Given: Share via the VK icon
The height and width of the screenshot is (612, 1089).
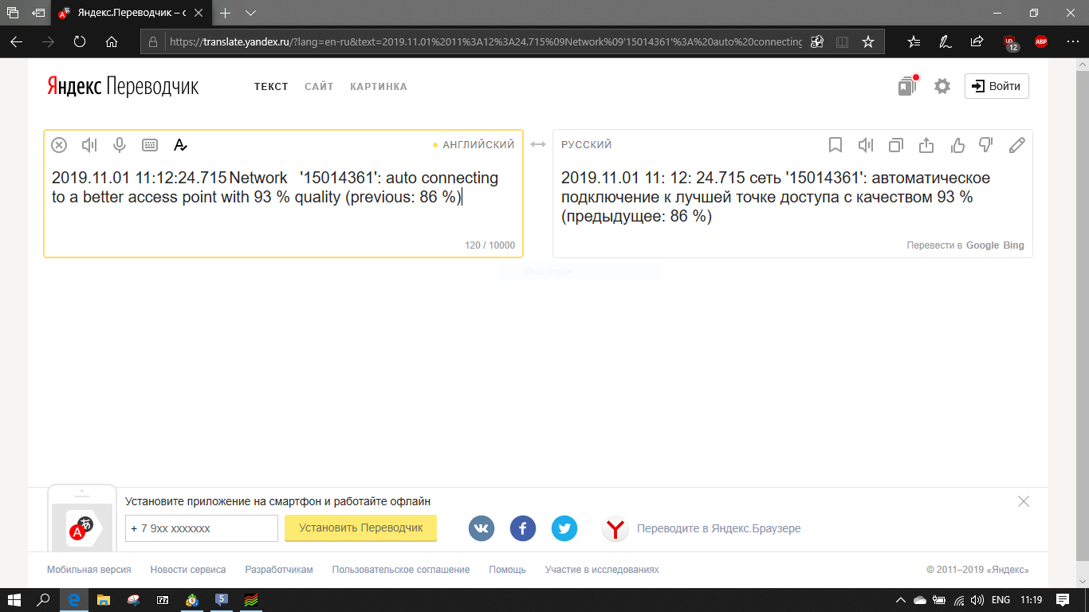Looking at the screenshot, I should (x=482, y=528).
